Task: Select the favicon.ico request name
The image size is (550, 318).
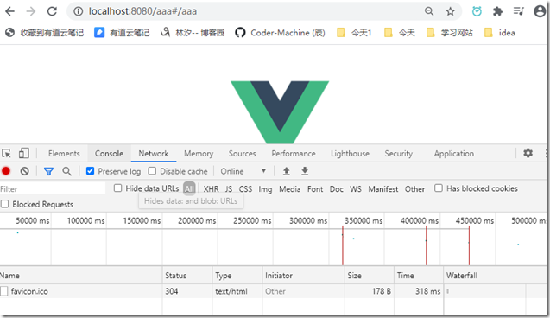Action: pyautogui.click(x=29, y=291)
